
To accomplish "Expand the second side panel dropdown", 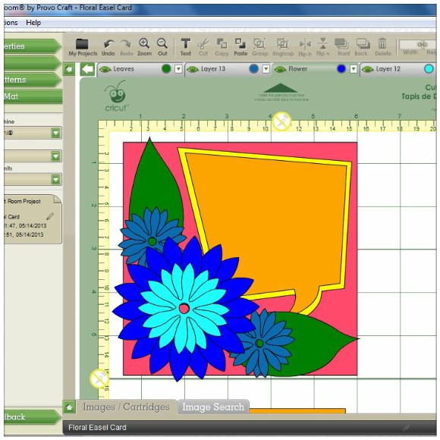I will tap(56, 156).
